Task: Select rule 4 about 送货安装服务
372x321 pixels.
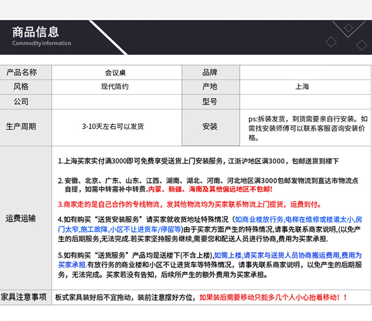Action: click(x=210, y=229)
